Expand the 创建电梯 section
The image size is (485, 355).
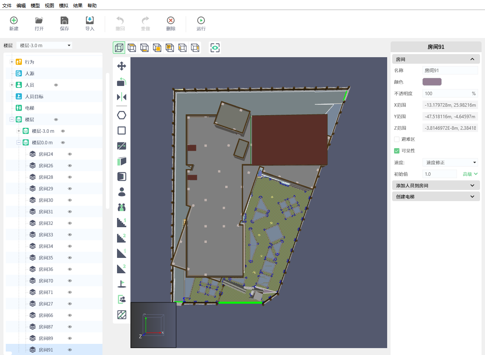436,196
